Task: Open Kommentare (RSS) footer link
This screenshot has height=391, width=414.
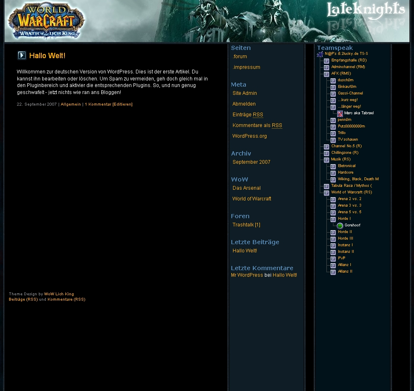Action: pos(67,299)
